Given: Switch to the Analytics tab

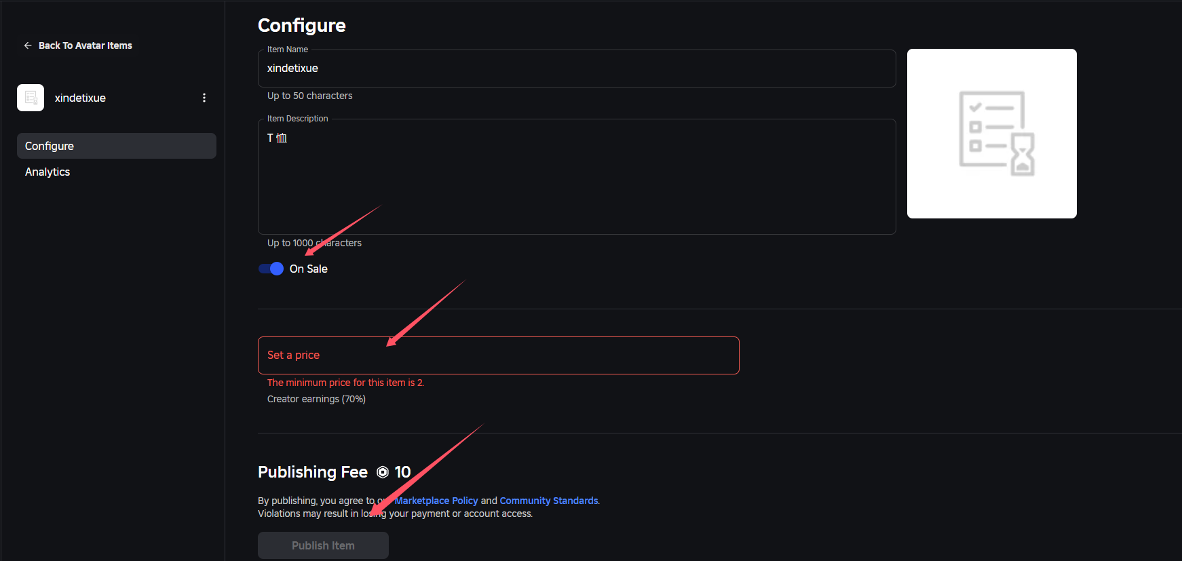Looking at the screenshot, I should coord(47,172).
